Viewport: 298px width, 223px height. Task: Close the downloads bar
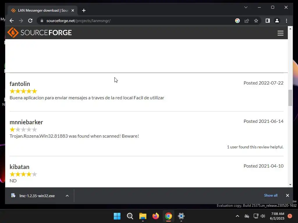coord(287,195)
